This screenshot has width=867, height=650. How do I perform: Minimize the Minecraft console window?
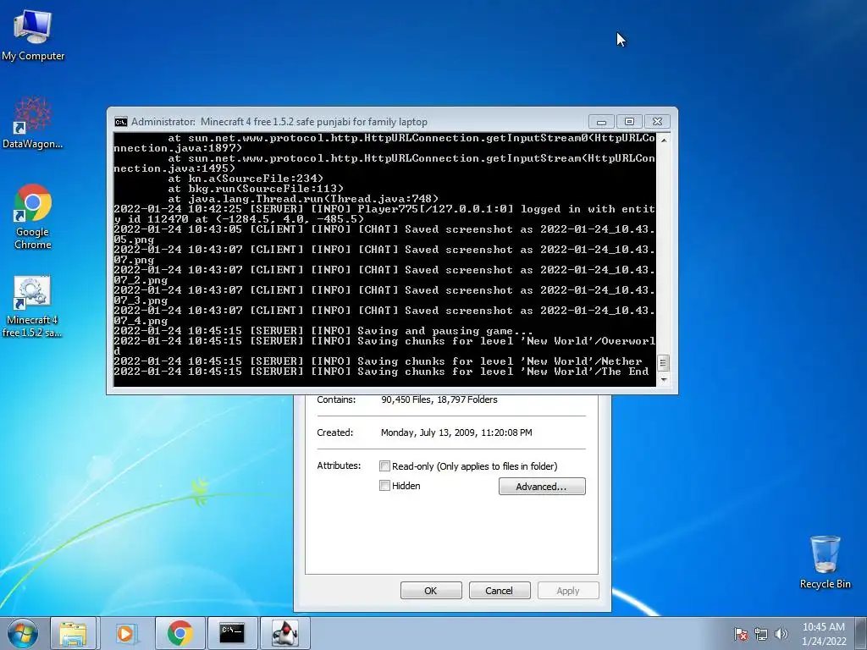point(602,122)
